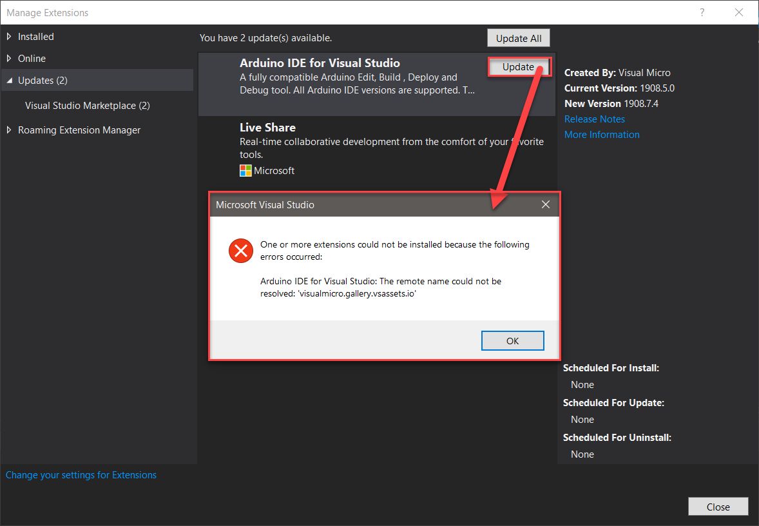Click the 'New Version 1908.7.4' text
This screenshot has height=526, width=759.
(611, 104)
